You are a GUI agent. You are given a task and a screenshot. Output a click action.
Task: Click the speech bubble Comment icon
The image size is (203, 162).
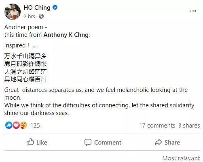coord(88,142)
